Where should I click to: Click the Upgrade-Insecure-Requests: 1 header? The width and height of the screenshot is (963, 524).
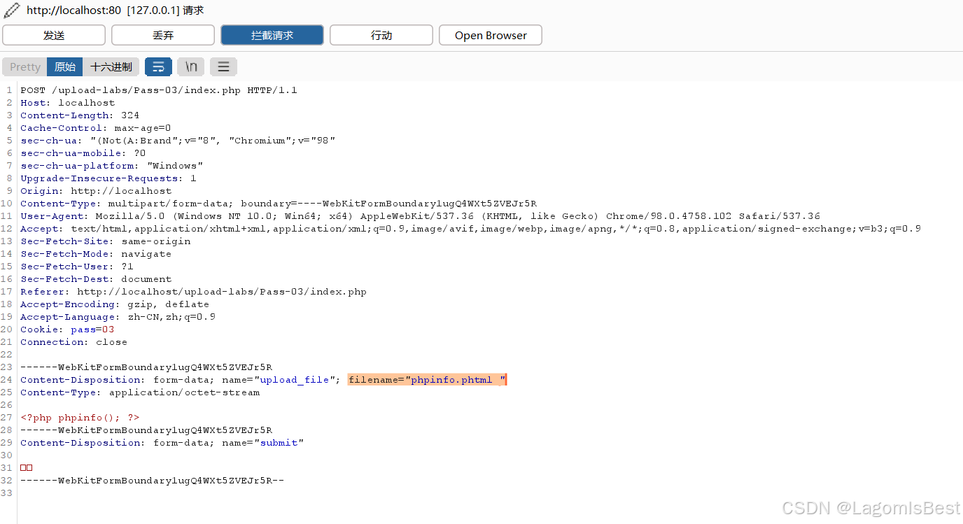[108, 178]
